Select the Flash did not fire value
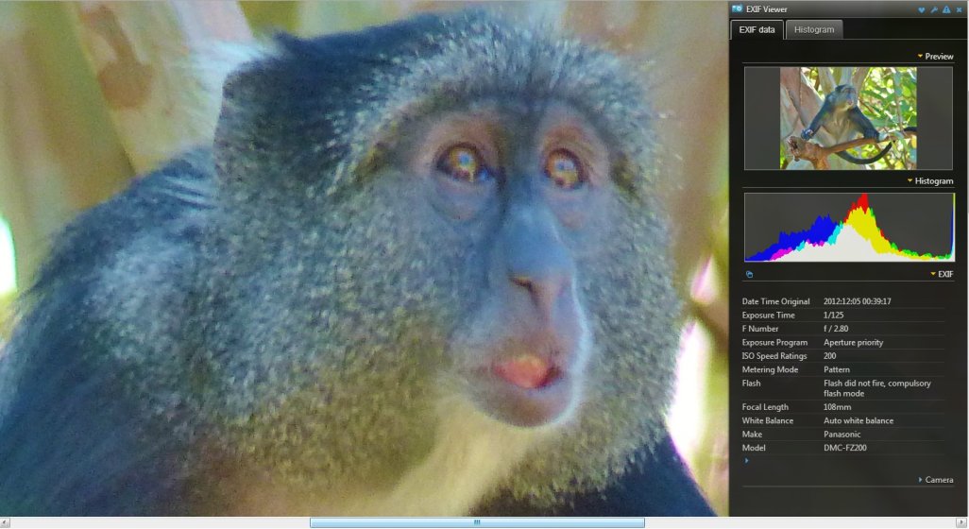Viewport: 969px width, 529px height. tap(877, 388)
